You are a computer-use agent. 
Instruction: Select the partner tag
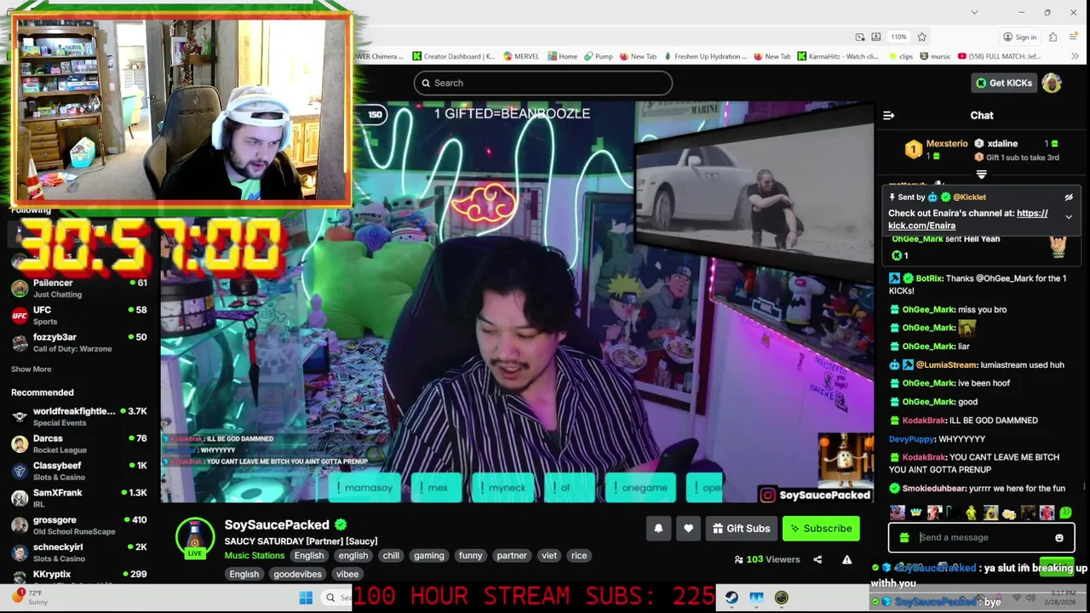click(x=512, y=555)
